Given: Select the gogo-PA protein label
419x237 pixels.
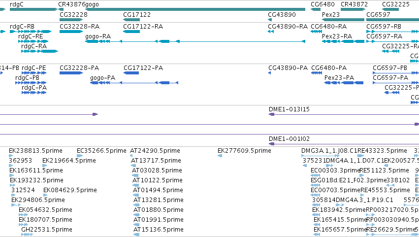Looking at the screenshot, I should [x=102, y=78].
